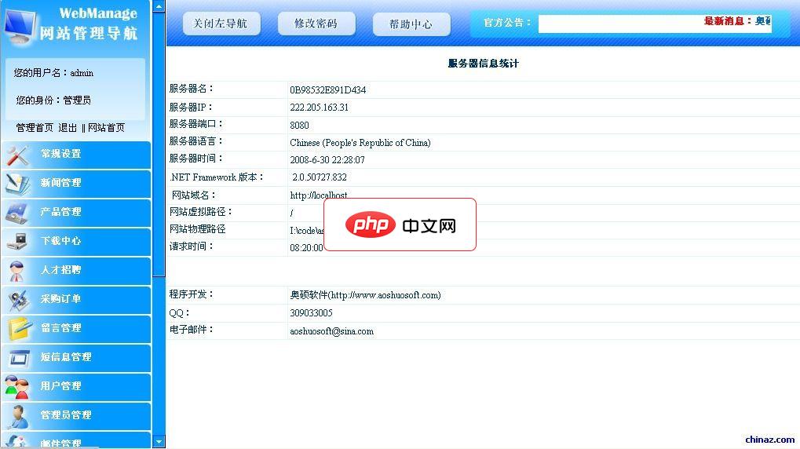The width and height of the screenshot is (800, 449).
Task: Click the product icon beside 产品管理
Action: 17,214
